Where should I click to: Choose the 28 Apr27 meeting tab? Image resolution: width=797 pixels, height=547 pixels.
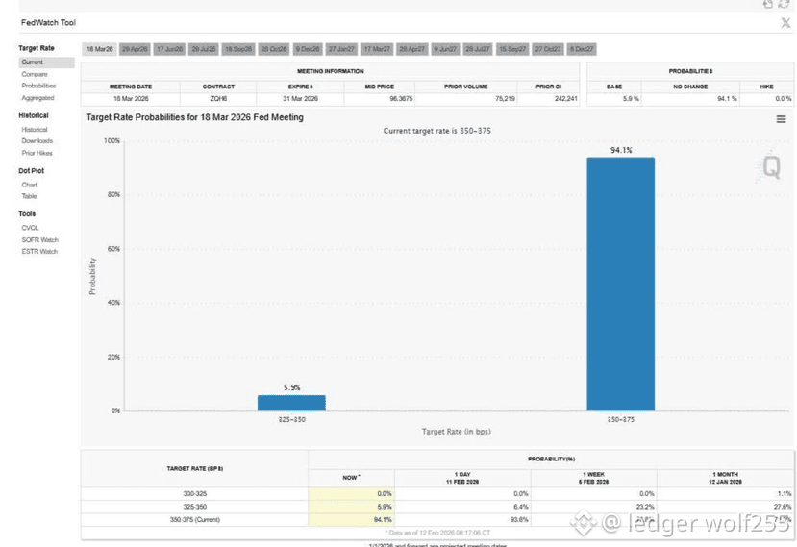pyautogui.click(x=412, y=49)
